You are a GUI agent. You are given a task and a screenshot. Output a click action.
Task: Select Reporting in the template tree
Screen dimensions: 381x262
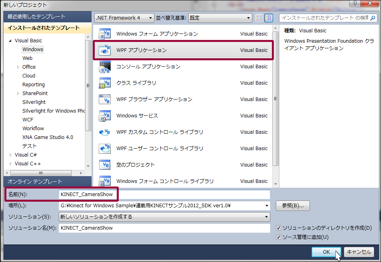click(x=34, y=85)
